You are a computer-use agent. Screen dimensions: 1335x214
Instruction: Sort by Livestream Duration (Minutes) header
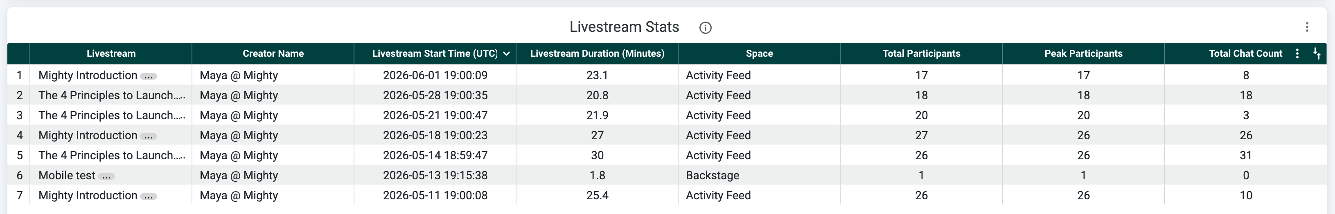click(597, 54)
